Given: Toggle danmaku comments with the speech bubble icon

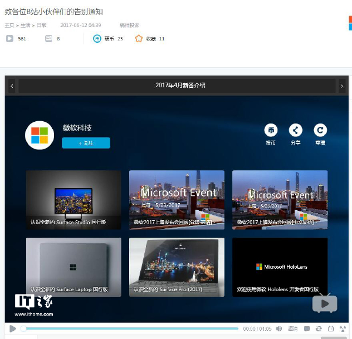Looking at the screenshot, I should pos(307,328).
